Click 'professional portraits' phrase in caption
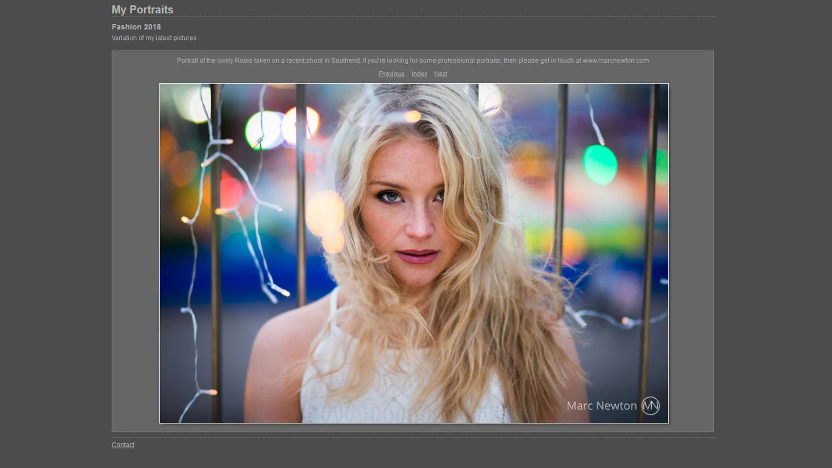Screen dimensions: 832x468 pos(469,61)
